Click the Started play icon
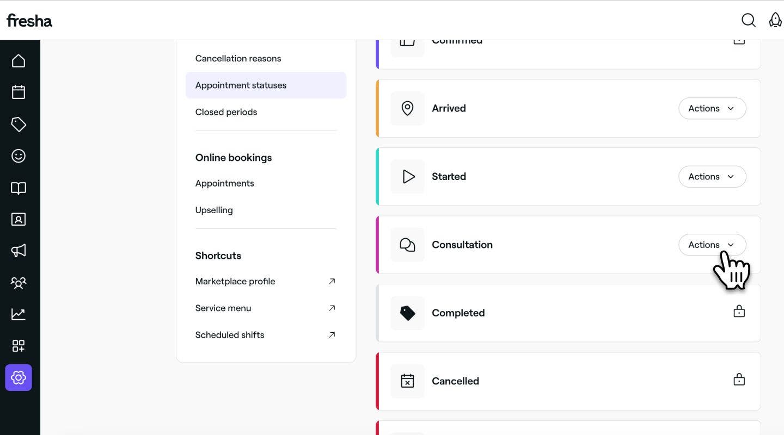 pyautogui.click(x=408, y=176)
